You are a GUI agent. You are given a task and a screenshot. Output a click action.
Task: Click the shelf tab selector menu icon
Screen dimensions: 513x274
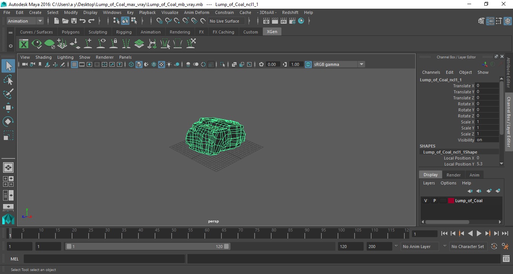[11, 33]
